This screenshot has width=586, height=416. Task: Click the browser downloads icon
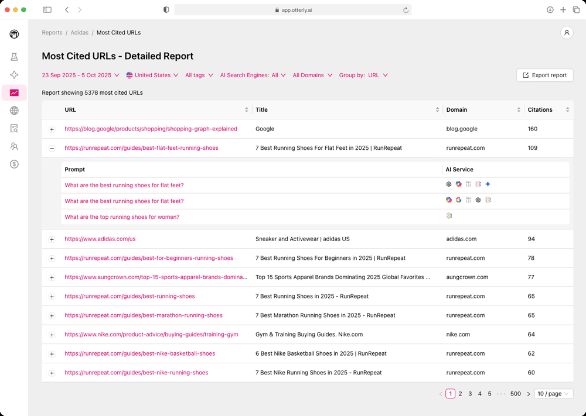550,10
